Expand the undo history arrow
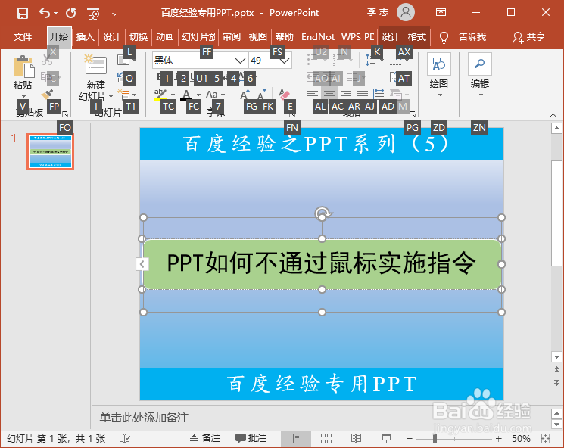 (56, 14)
